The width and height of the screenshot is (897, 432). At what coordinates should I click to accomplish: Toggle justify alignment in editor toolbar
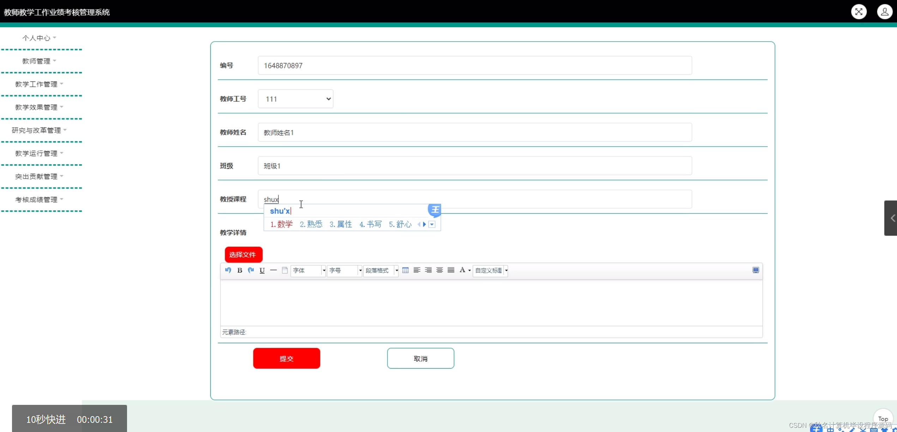pyautogui.click(x=451, y=270)
